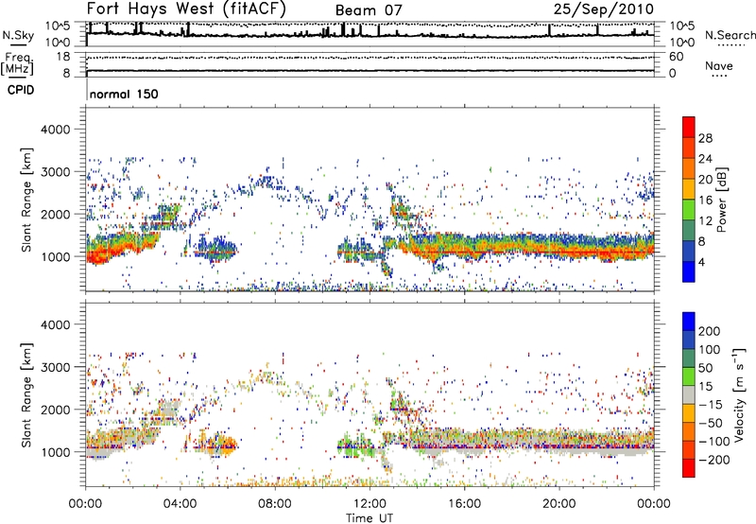This screenshot has width=756, height=524.
Task: Click the power panel 'Slant Range [km]' label
Action: coord(26,200)
